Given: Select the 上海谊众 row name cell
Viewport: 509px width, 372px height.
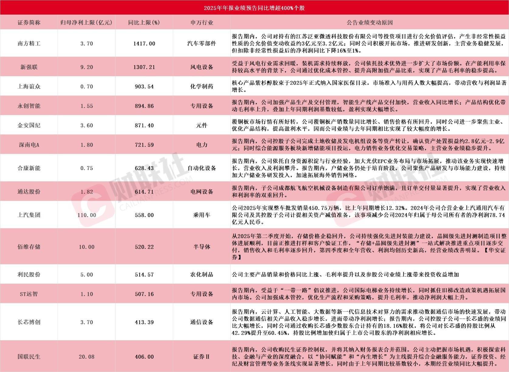Looking at the screenshot, I should [29, 87].
